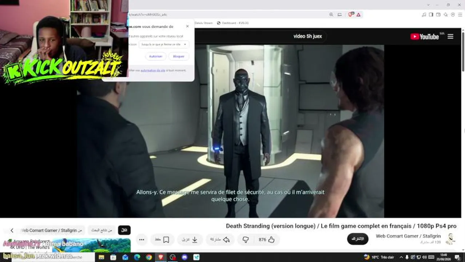Open the tab search chevron in title bar
This screenshot has height=262, width=465.
point(429,5)
